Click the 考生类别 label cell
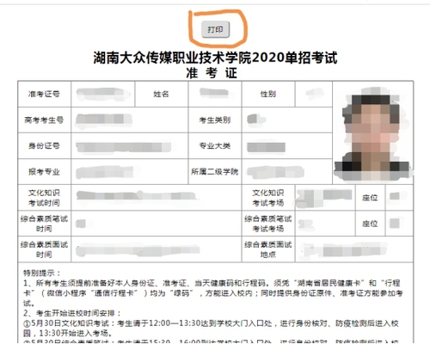Viewport: 430px width, 344px height. tap(215, 120)
